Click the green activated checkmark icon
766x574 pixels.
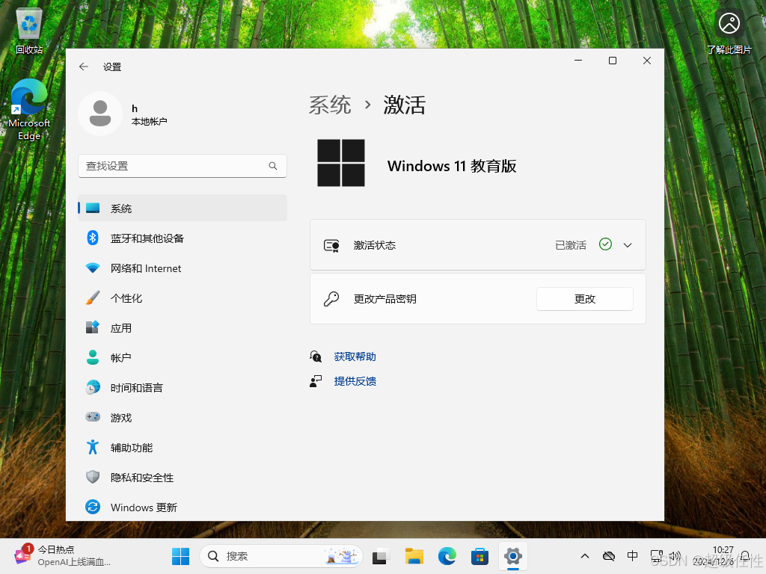click(605, 244)
